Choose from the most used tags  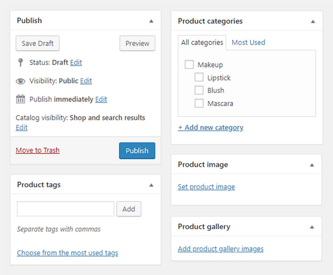point(68,253)
